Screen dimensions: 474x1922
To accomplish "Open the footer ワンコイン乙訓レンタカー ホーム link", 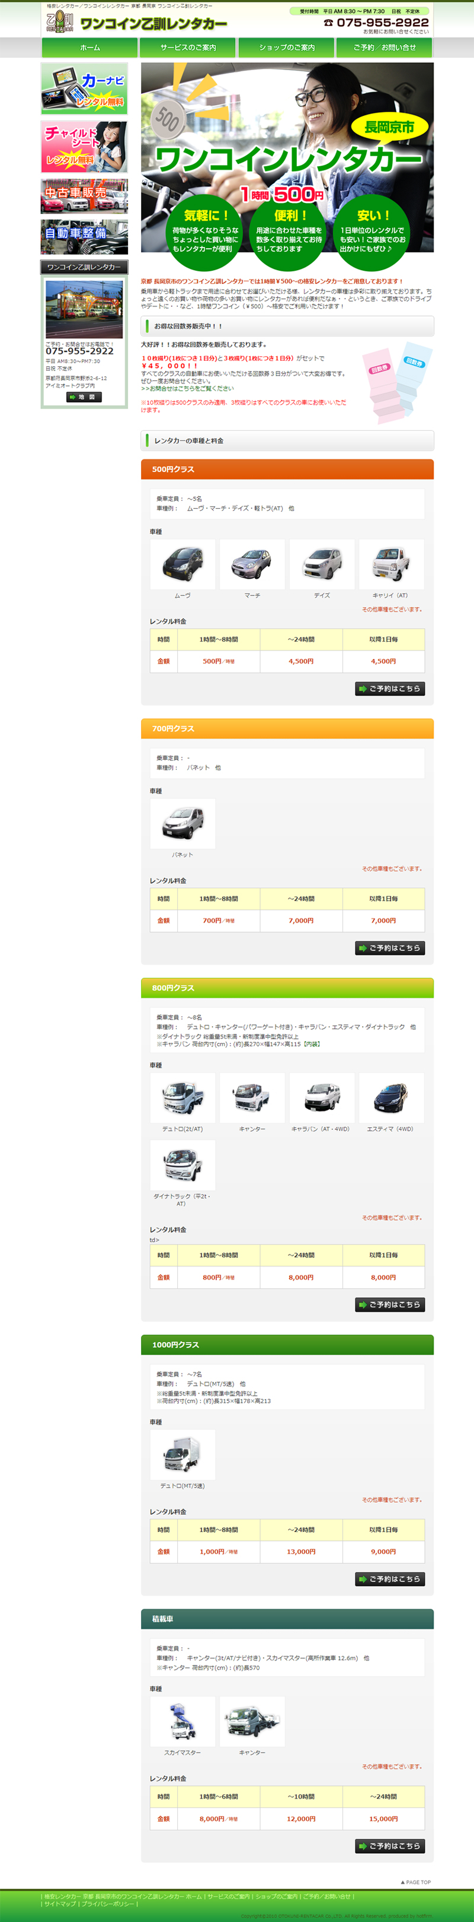I will pyautogui.click(x=123, y=1896).
